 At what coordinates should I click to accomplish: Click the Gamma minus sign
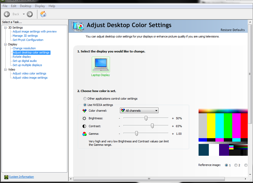[x=119, y=134]
